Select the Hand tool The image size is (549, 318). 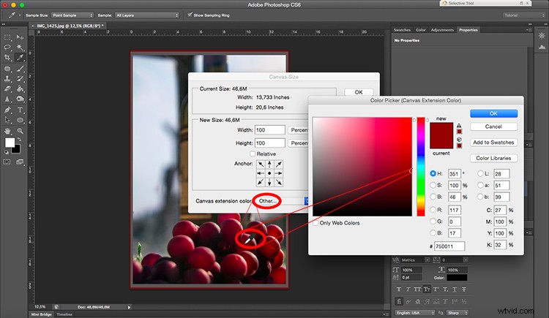[x=7, y=131]
